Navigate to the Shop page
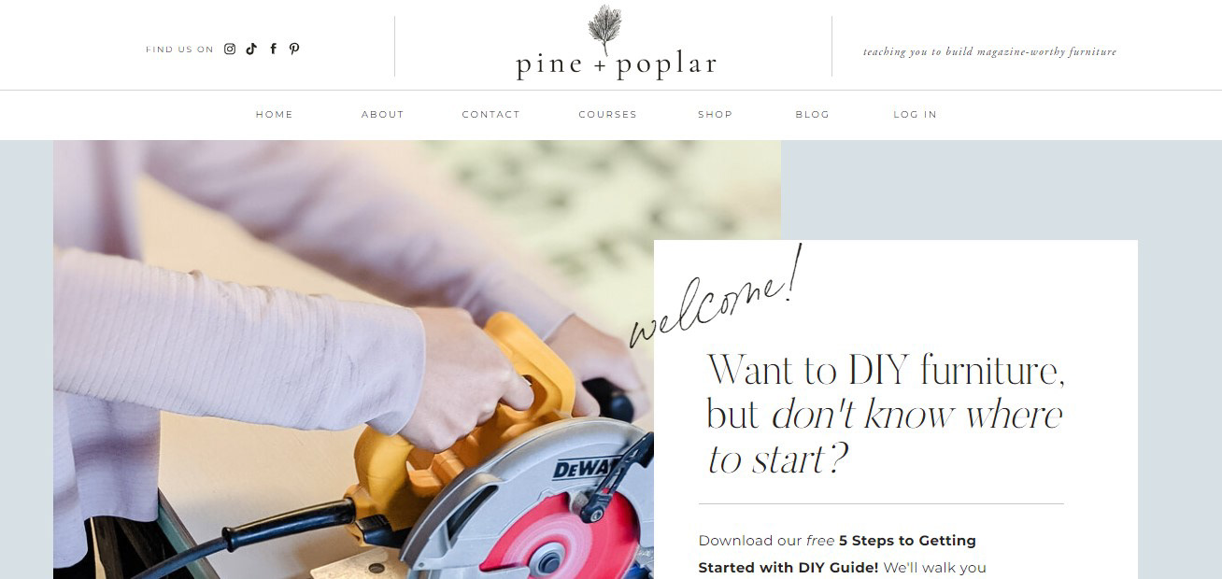 [x=715, y=114]
